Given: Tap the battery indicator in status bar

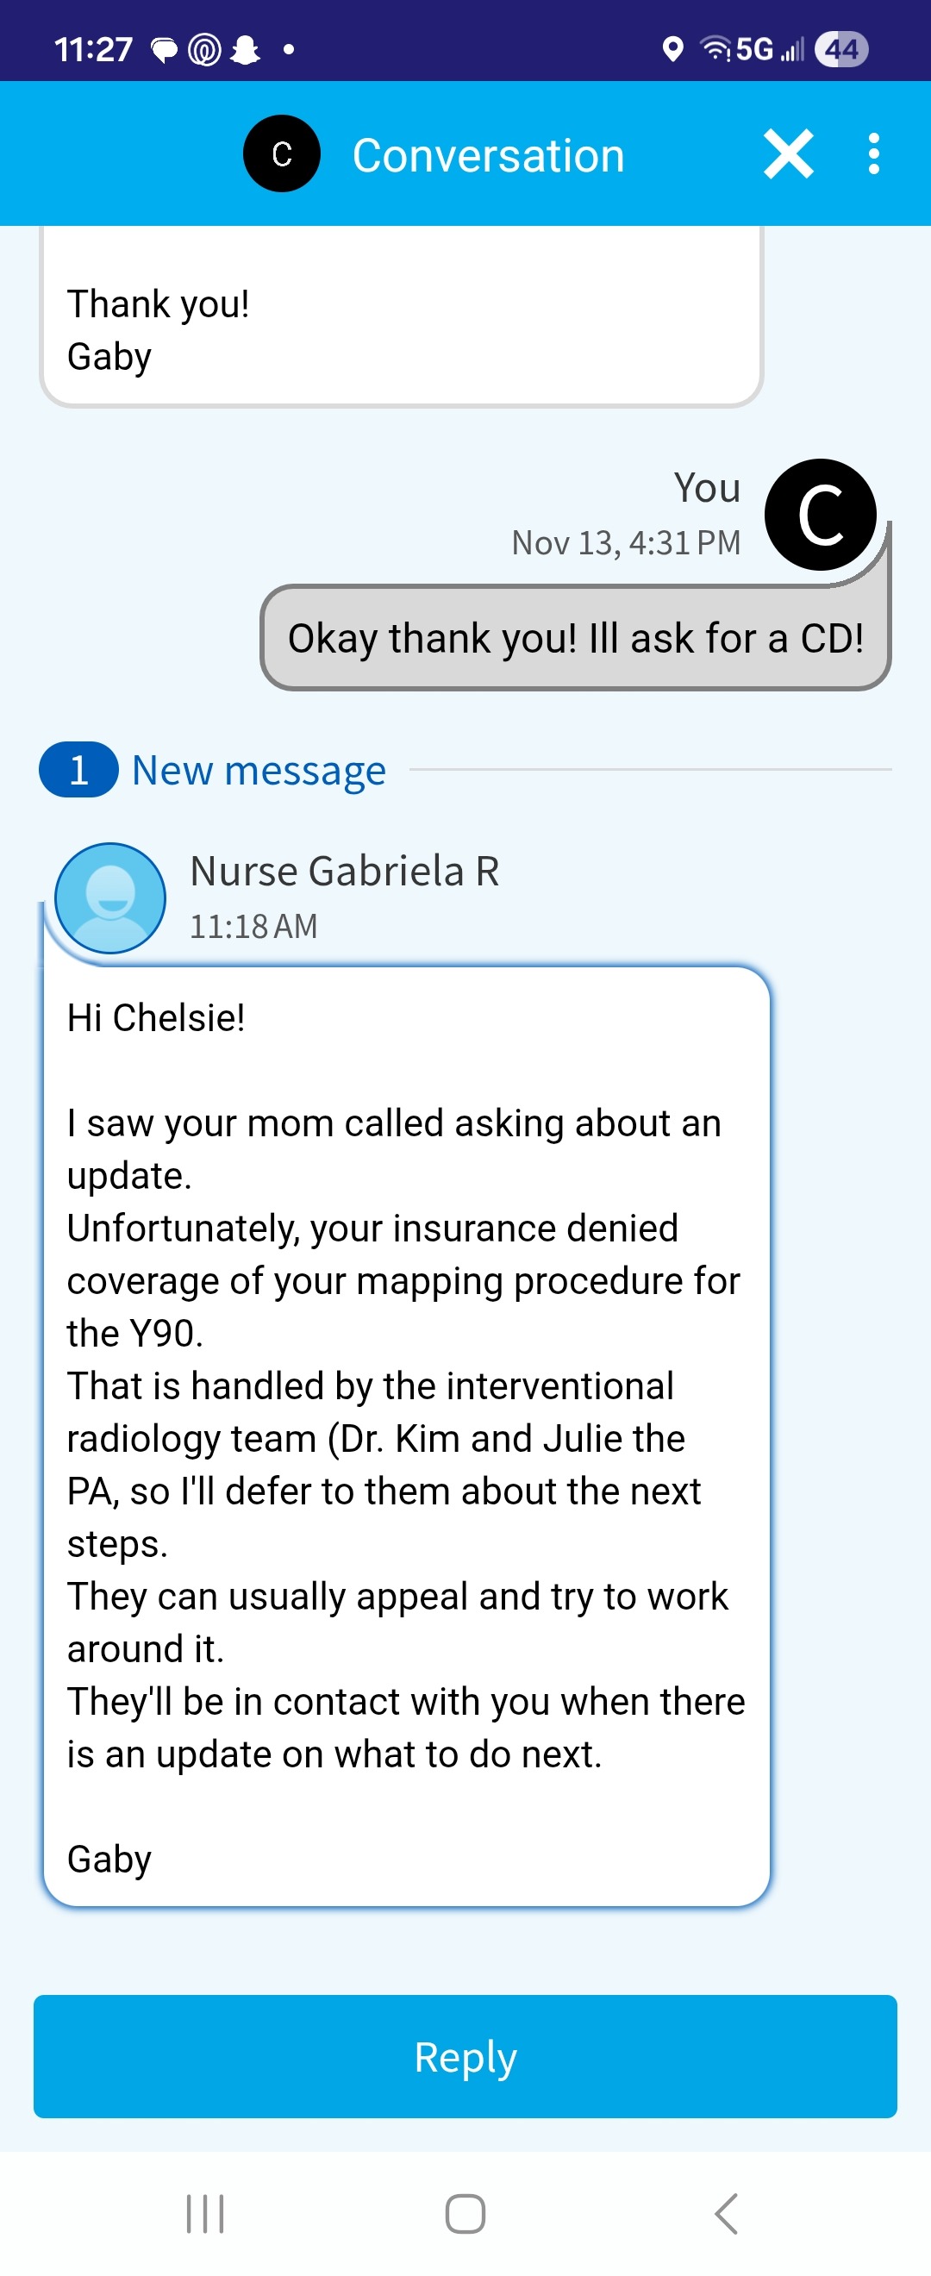Looking at the screenshot, I should pos(840,49).
